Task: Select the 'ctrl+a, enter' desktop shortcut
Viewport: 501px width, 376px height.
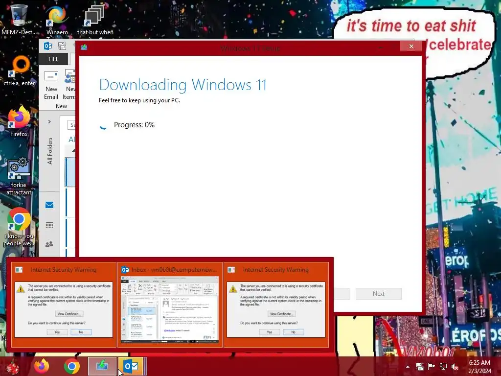Action: click(19, 71)
